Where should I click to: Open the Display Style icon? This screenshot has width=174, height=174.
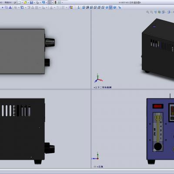169,12
